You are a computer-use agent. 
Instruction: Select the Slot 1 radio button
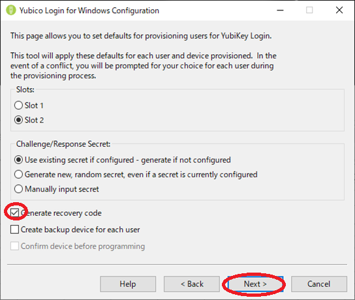click(x=18, y=106)
